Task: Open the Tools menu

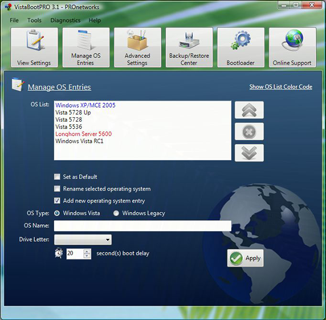Action: click(34, 21)
